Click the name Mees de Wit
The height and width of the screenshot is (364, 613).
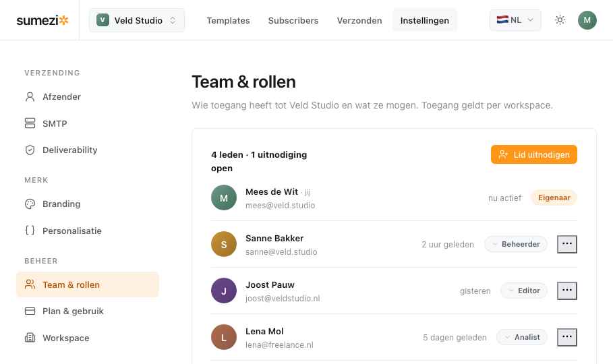point(272,192)
